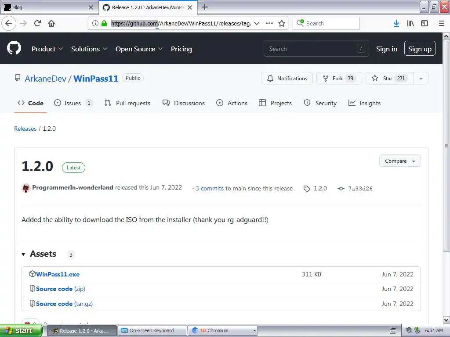Reload the page with the refresh icon

[x=37, y=23]
